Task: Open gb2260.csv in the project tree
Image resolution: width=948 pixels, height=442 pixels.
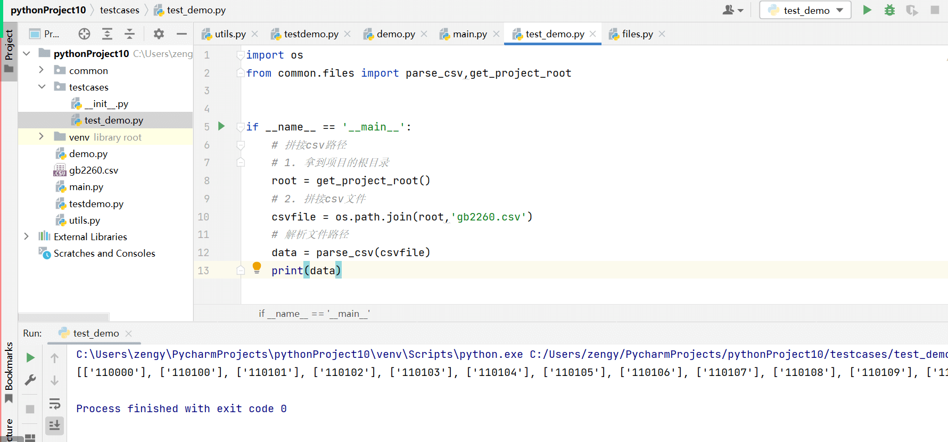Action: (x=93, y=170)
